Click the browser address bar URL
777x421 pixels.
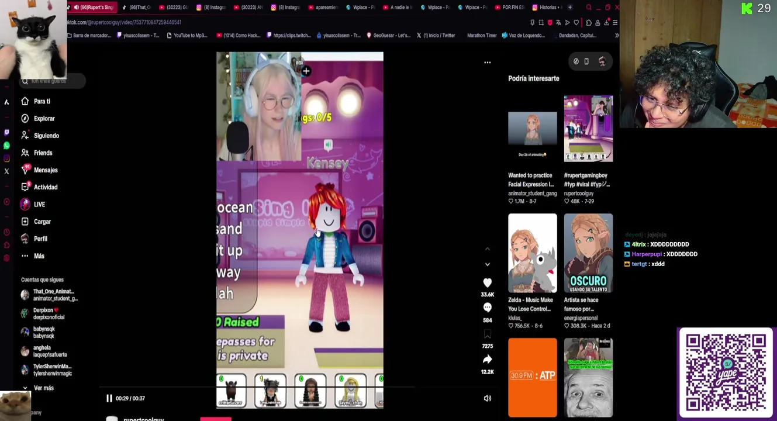pyautogui.click(x=123, y=22)
